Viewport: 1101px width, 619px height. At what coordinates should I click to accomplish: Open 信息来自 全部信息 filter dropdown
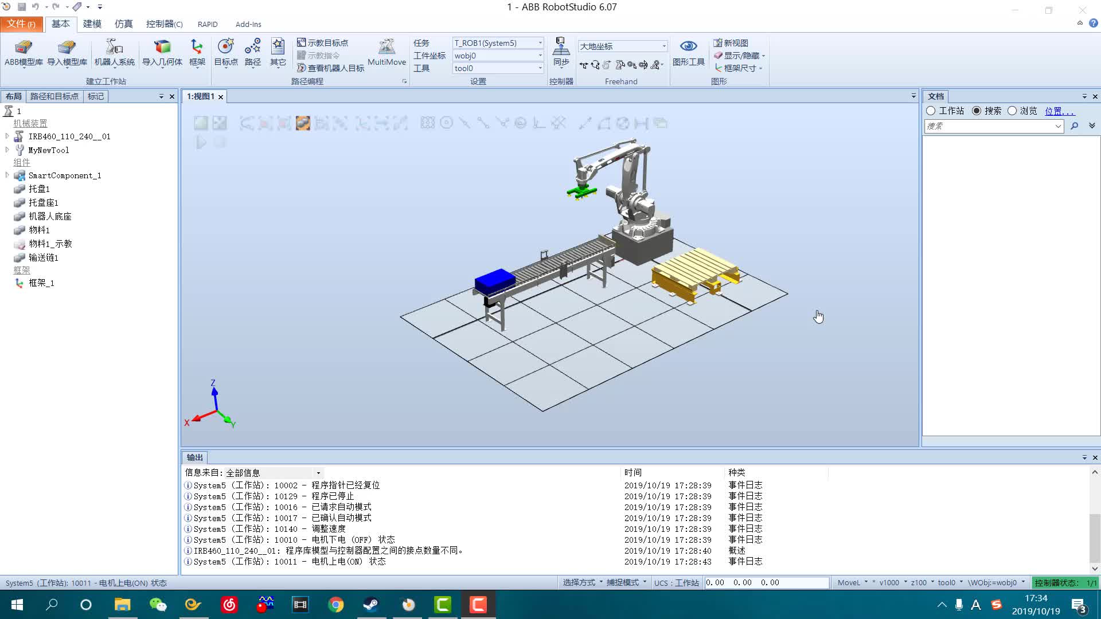274,473
